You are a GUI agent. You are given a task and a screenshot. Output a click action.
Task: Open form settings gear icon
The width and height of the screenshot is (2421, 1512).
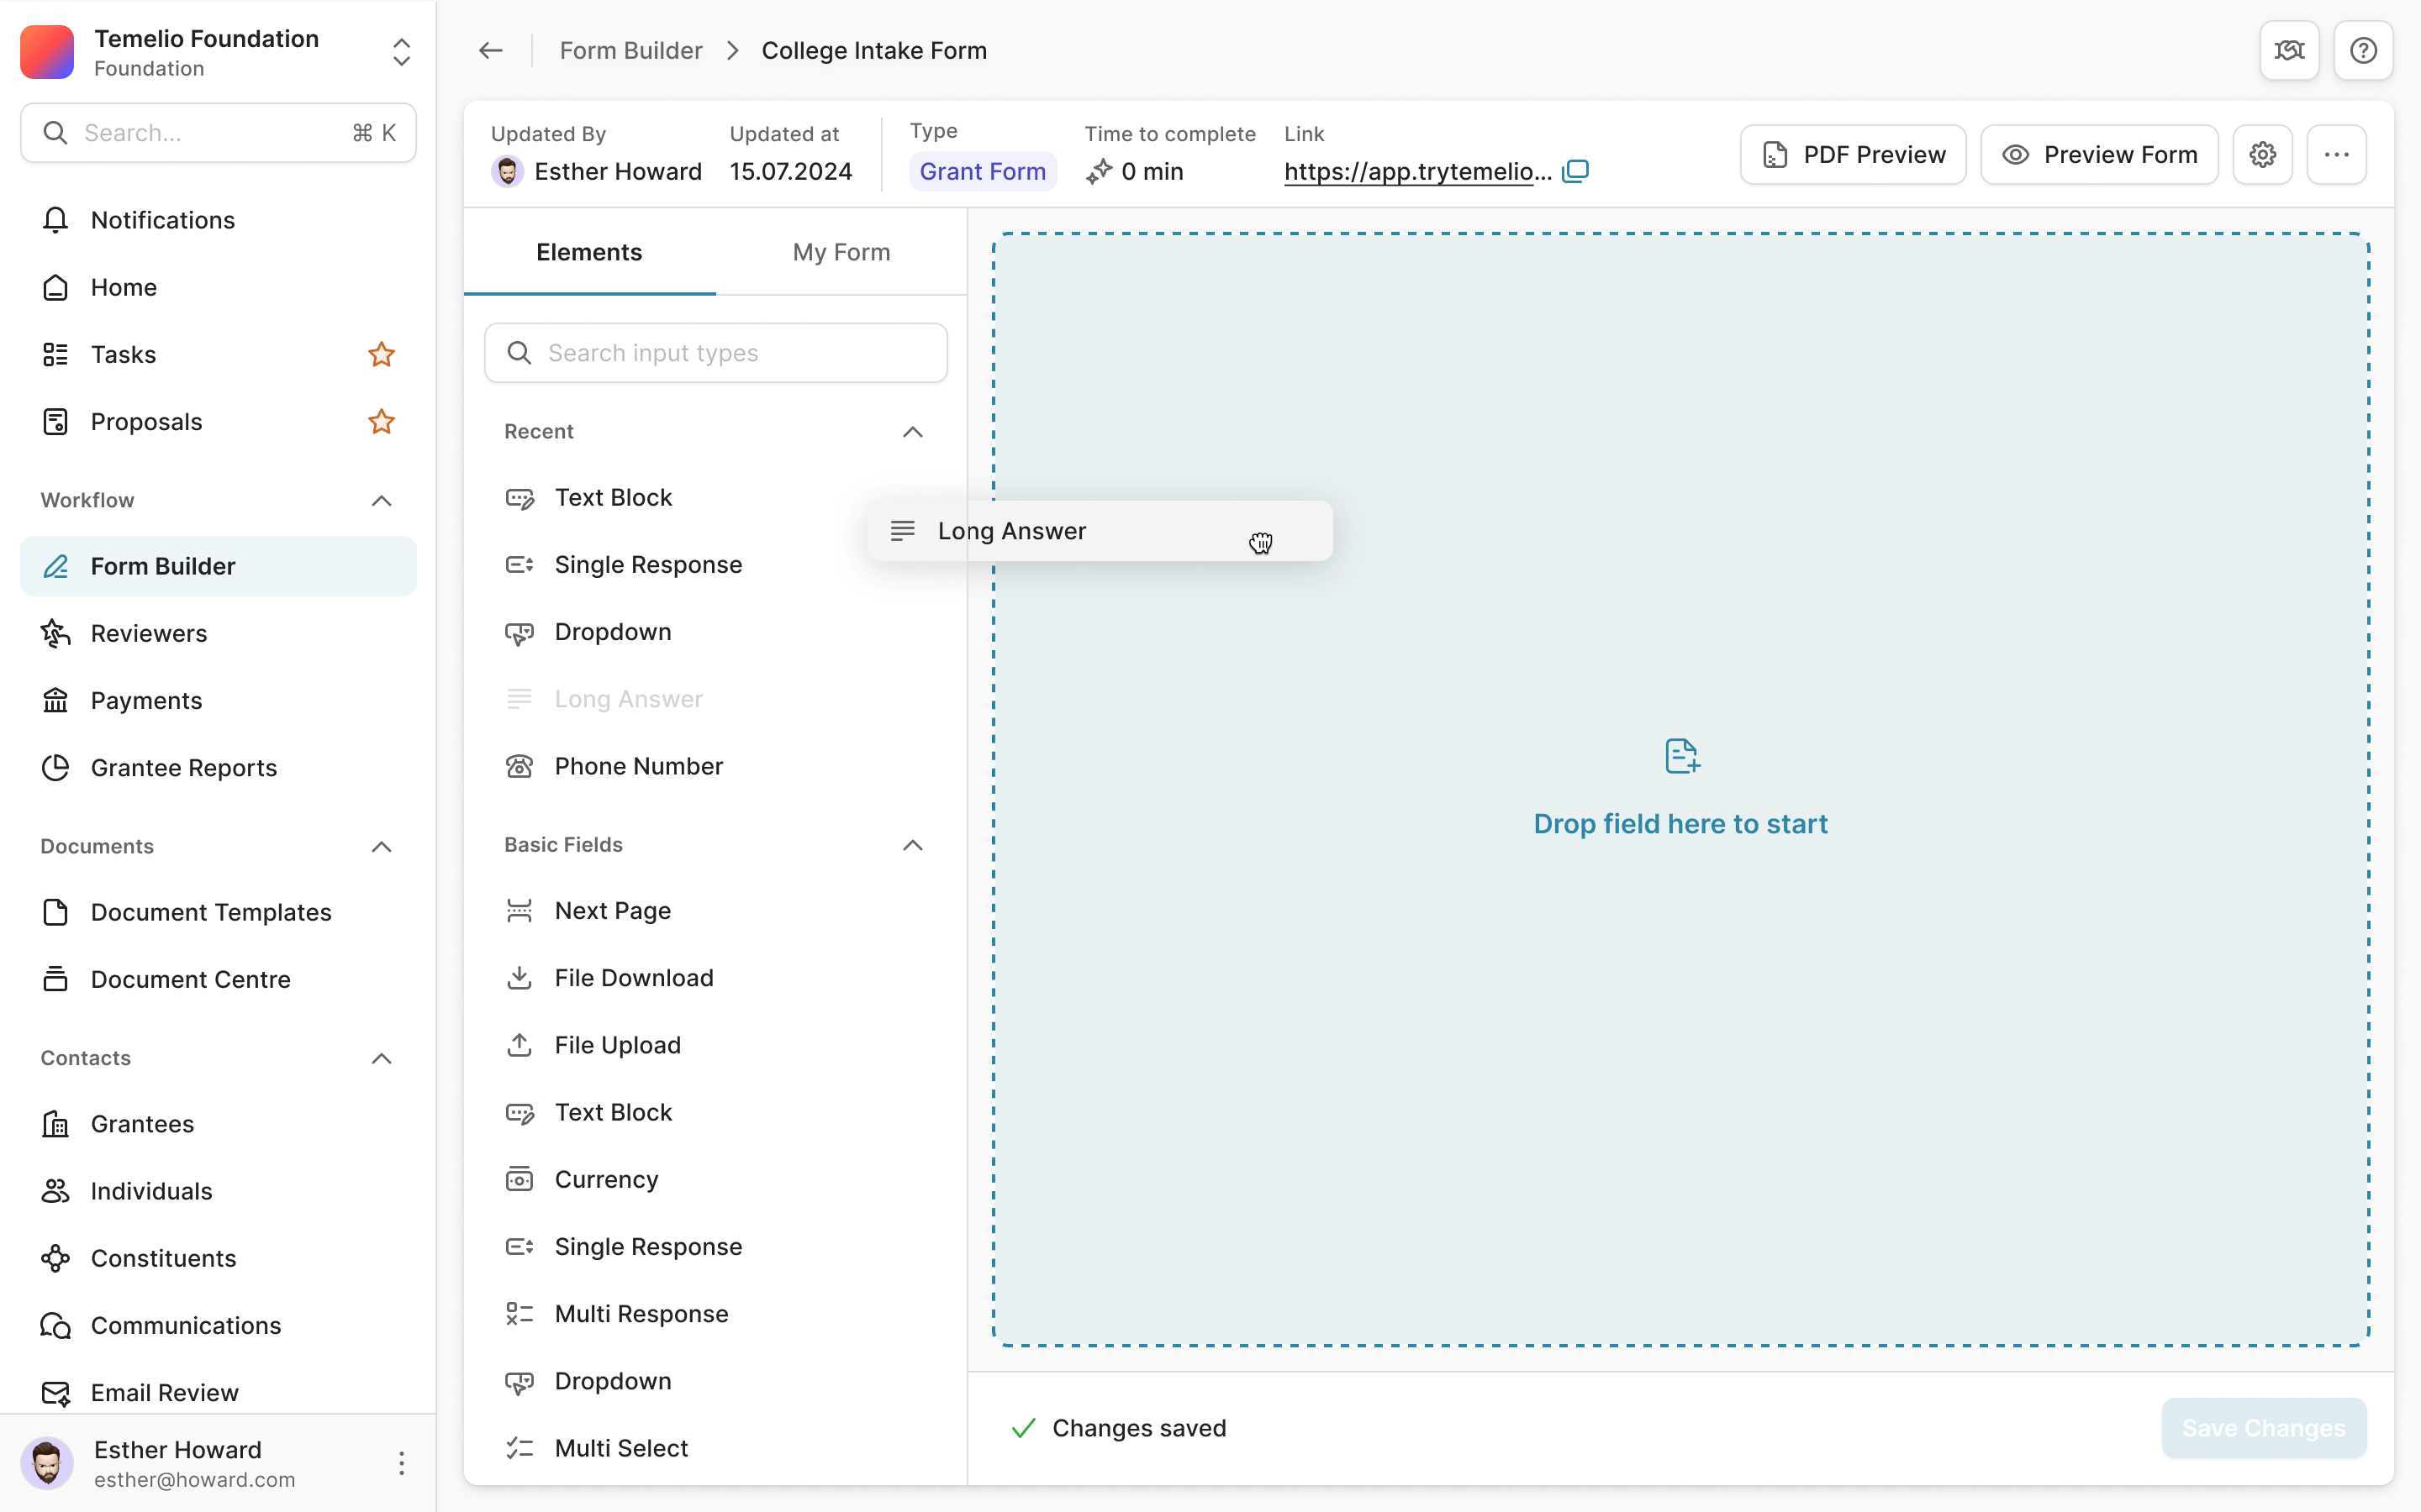(2262, 155)
